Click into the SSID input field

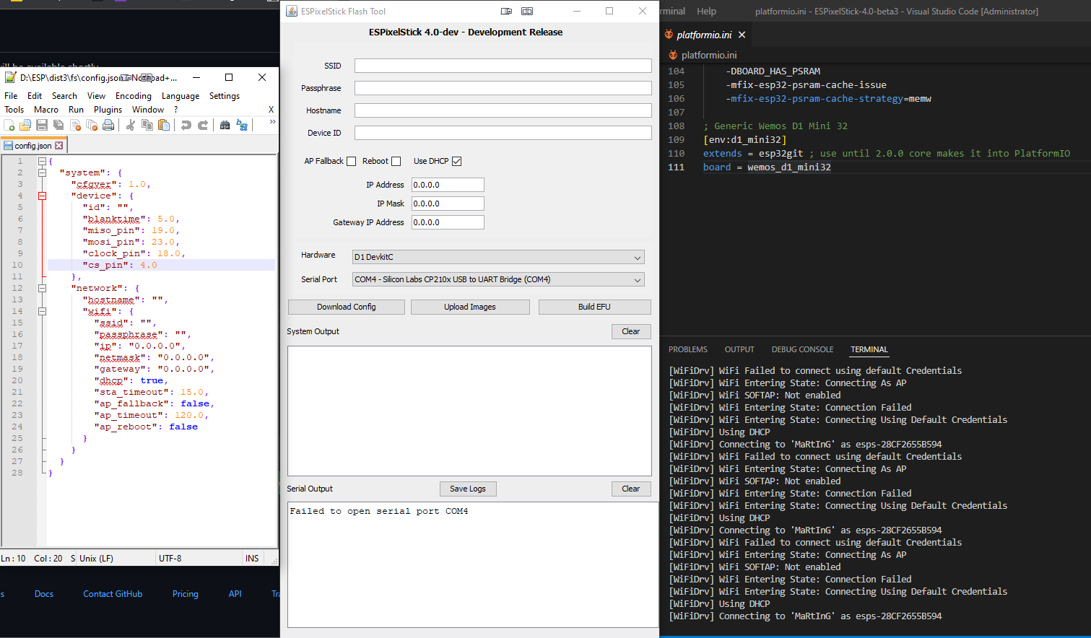pos(503,66)
